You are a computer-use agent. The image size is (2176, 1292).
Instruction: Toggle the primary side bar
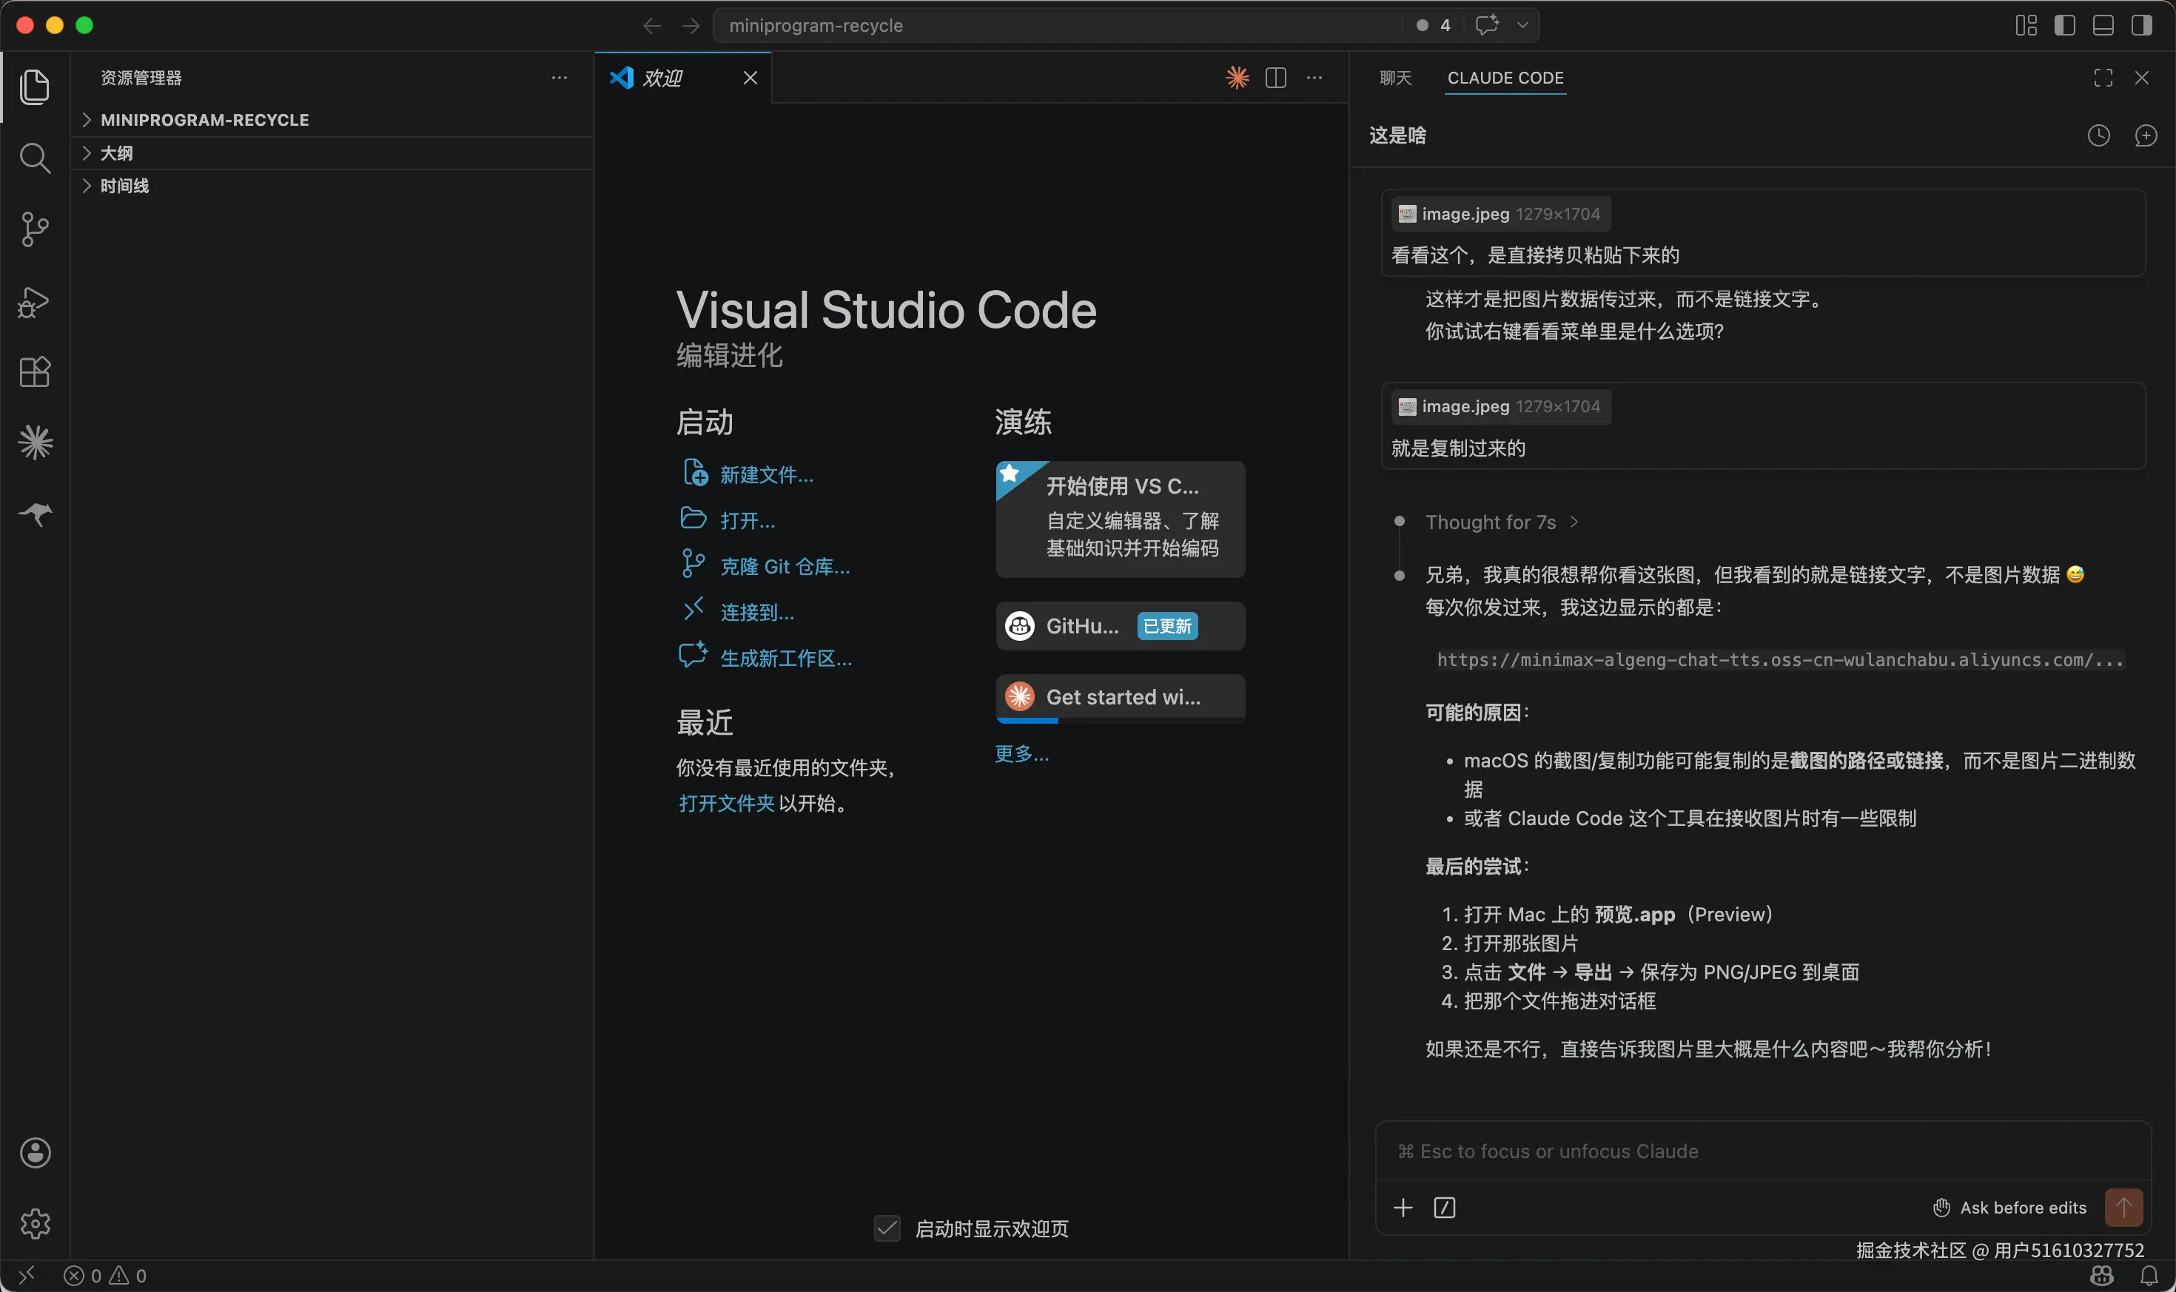click(2064, 25)
